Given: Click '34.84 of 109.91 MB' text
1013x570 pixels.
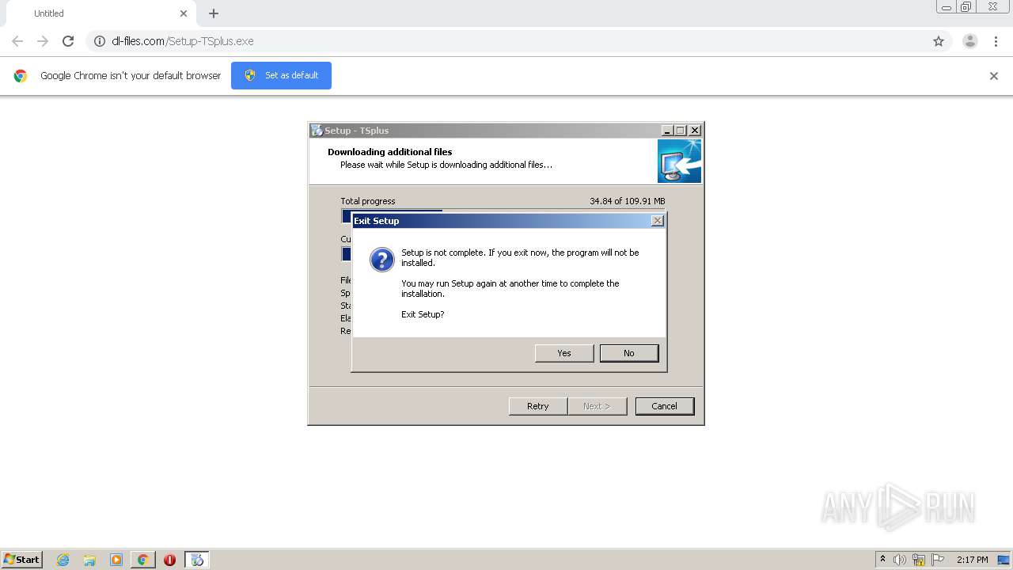Looking at the screenshot, I should 627,201.
